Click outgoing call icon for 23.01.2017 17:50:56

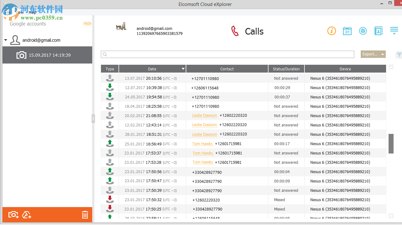pos(110,172)
